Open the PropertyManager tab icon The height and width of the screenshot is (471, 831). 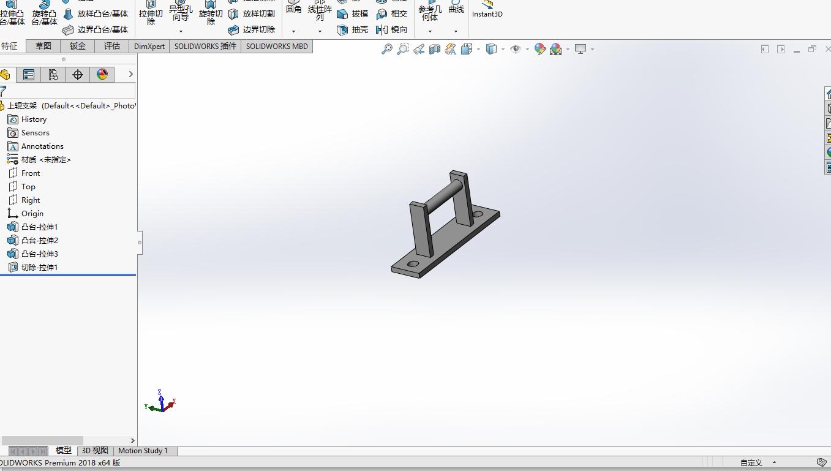coord(29,75)
